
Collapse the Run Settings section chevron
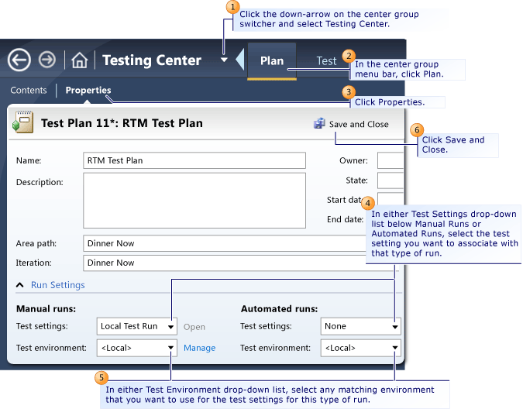(x=19, y=285)
